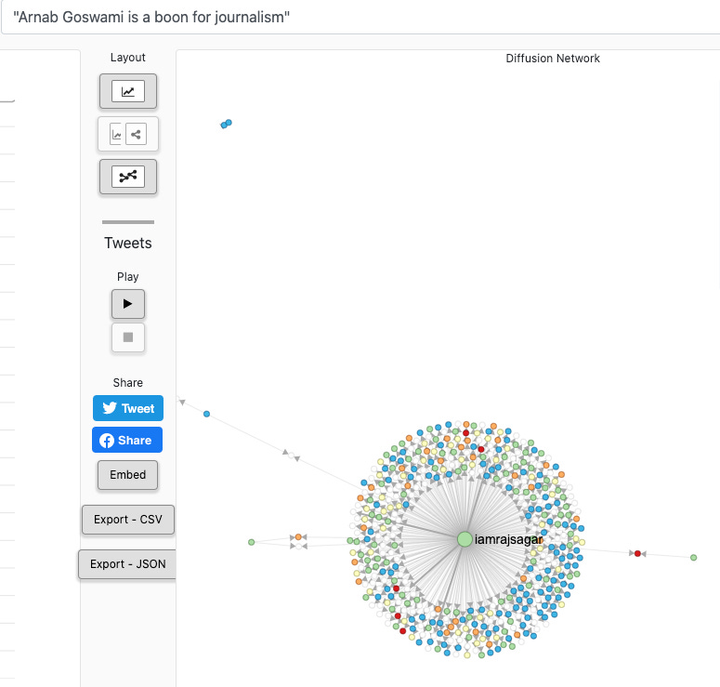Select the split chart and network layout
This screenshot has width=720, height=687.
click(128, 135)
